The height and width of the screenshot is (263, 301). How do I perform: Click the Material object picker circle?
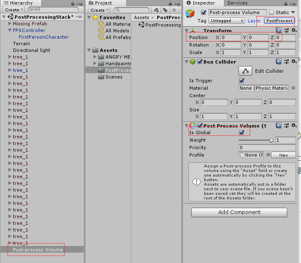pos(293,88)
